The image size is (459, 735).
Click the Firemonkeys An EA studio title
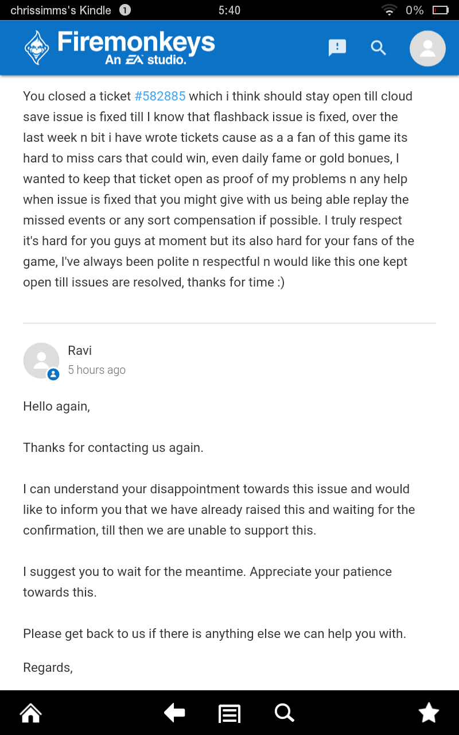(137, 48)
